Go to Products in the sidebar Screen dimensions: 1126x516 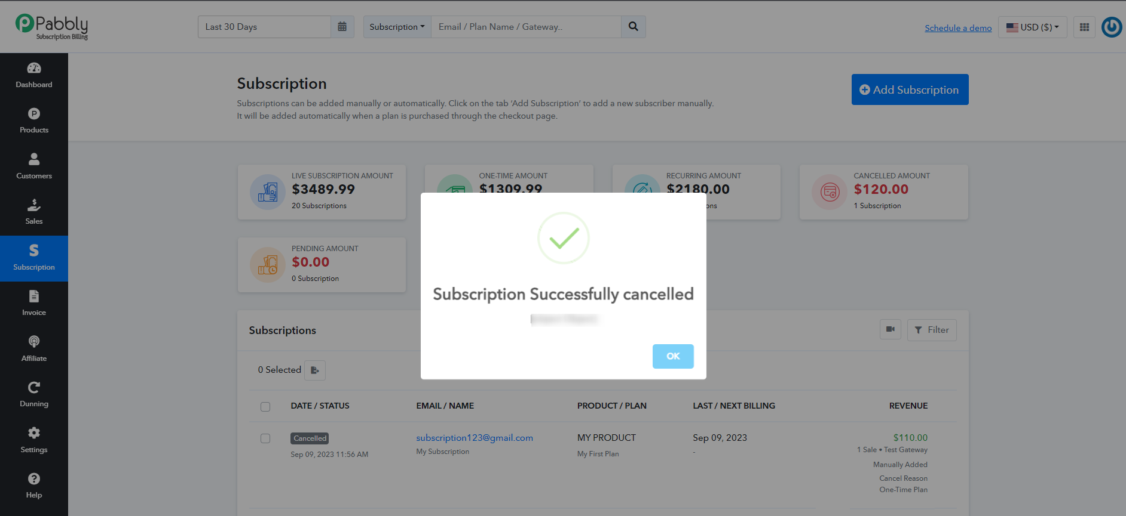click(34, 121)
